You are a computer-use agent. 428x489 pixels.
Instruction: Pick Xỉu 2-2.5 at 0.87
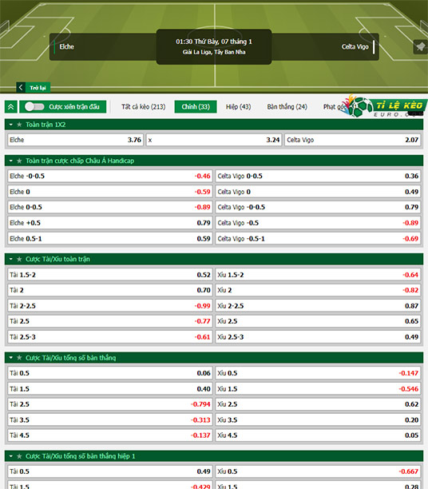(x=318, y=305)
